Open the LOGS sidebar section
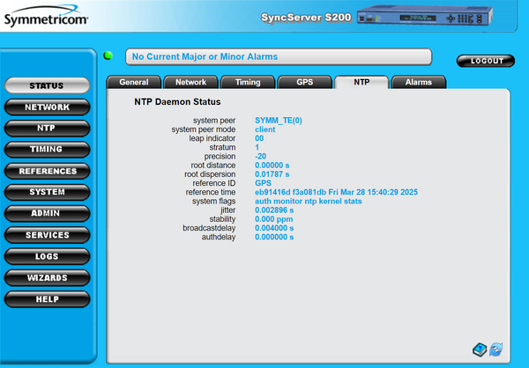 click(x=47, y=256)
